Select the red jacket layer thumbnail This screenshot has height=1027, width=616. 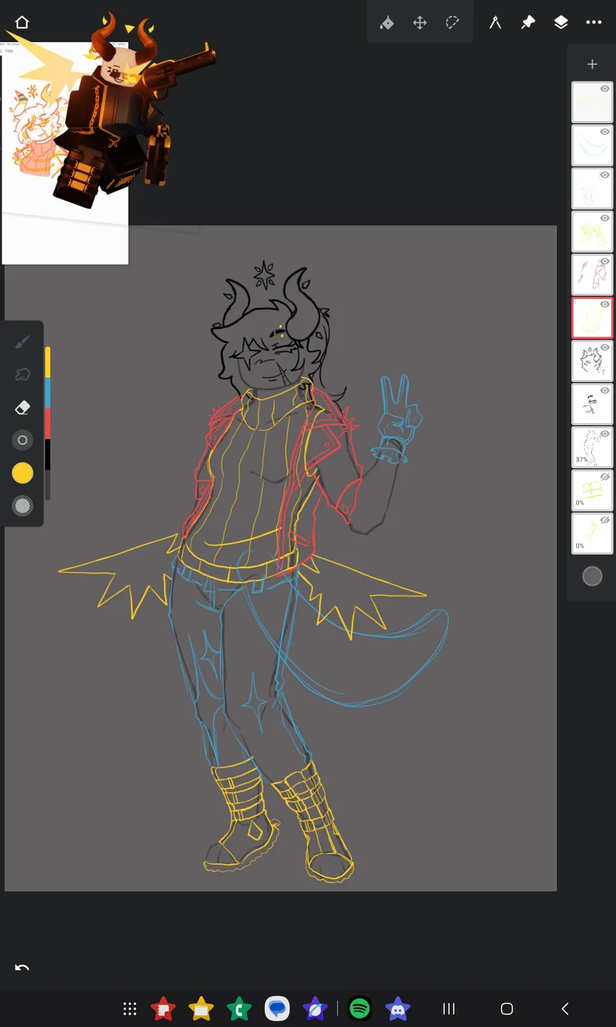pyautogui.click(x=592, y=275)
